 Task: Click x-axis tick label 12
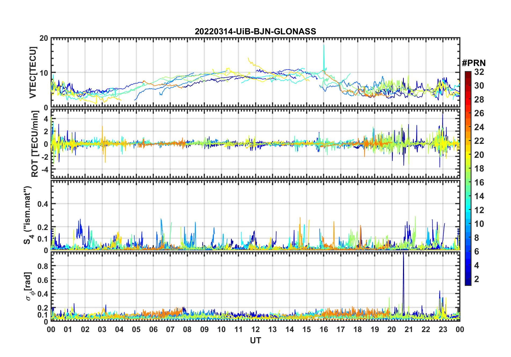pos(255,329)
